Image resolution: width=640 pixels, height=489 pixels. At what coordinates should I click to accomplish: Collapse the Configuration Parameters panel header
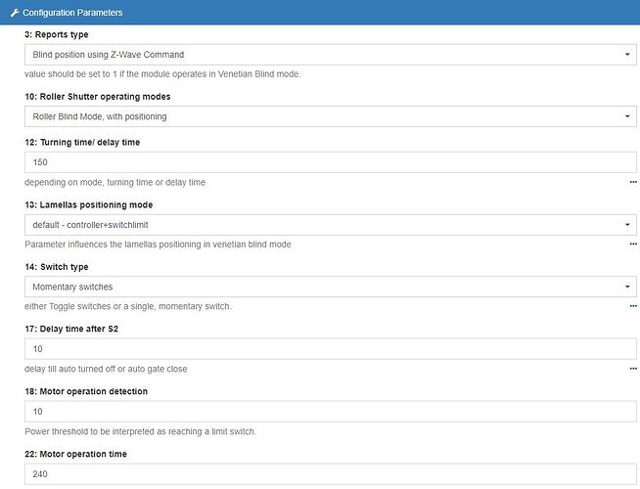(x=320, y=13)
